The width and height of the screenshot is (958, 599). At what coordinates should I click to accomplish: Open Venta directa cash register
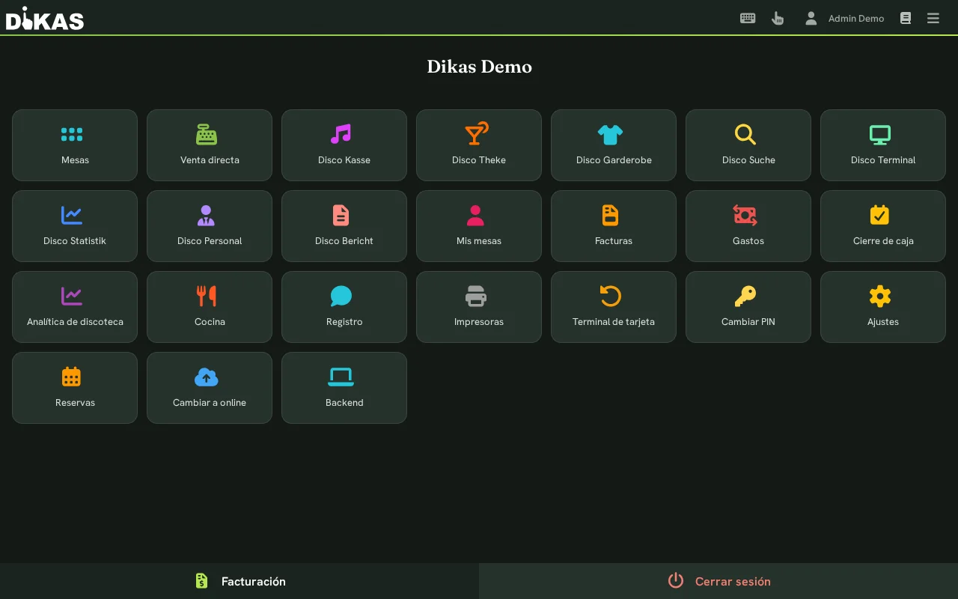click(210, 145)
